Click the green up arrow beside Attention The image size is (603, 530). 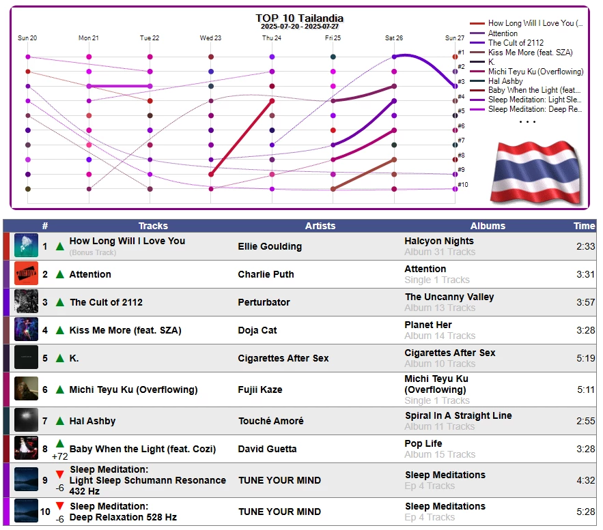[59, 274]
